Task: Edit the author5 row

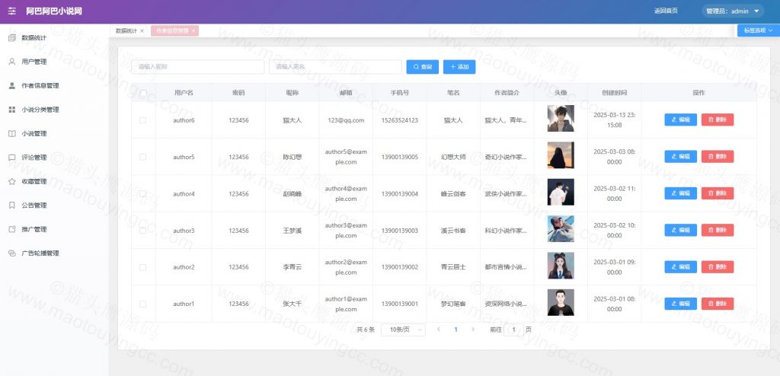Action: pos(680,156)
